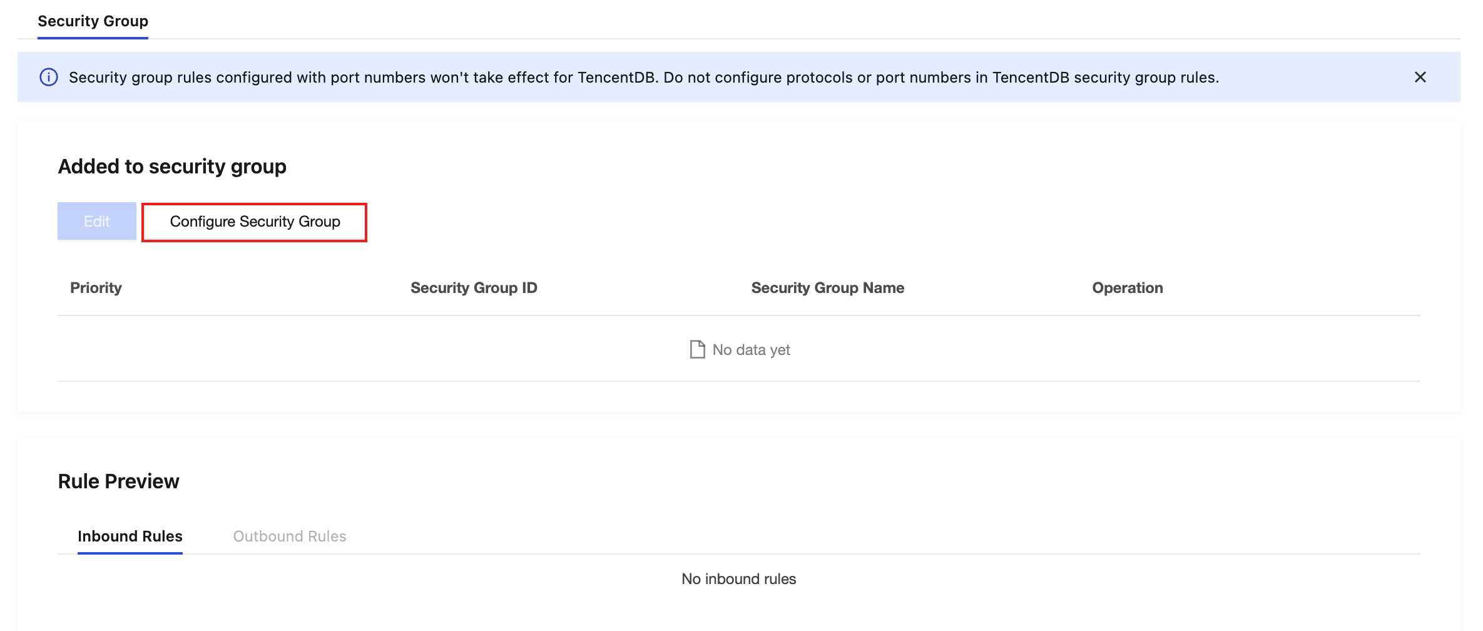Click the blue underline below Security Group tab
Image resolution: width=1483 pixels, height=631 pixels.
(x=93, y=38)
